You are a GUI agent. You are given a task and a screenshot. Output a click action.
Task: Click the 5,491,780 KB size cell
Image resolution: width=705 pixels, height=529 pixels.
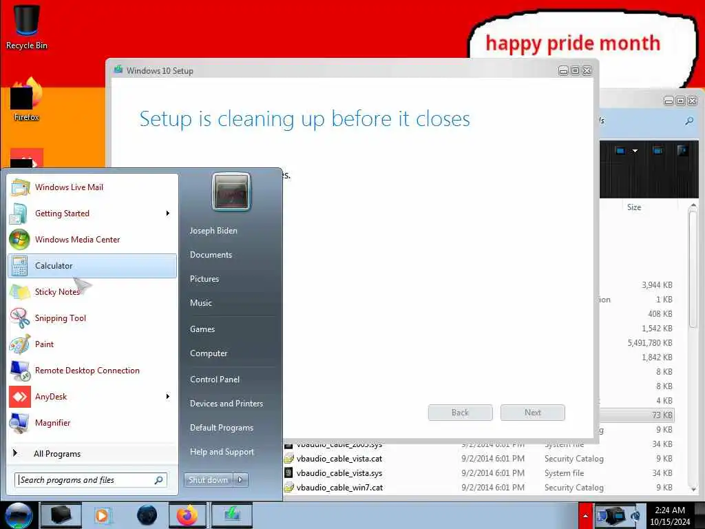click(650, 343)
